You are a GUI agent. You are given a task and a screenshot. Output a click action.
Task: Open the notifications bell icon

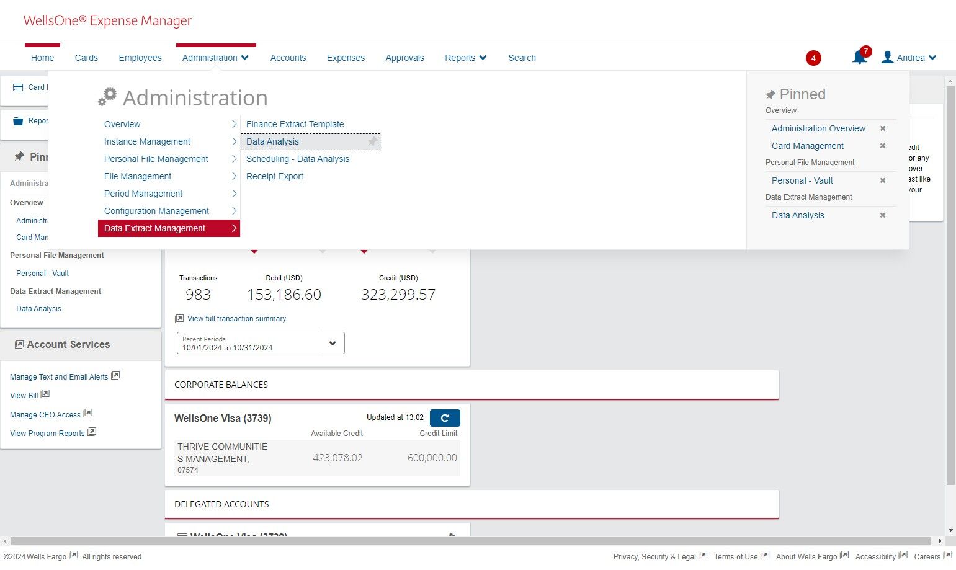point(859,57)
